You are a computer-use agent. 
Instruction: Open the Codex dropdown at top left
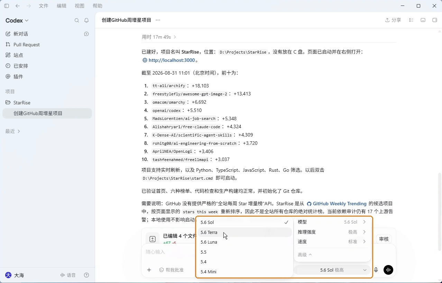17,20
